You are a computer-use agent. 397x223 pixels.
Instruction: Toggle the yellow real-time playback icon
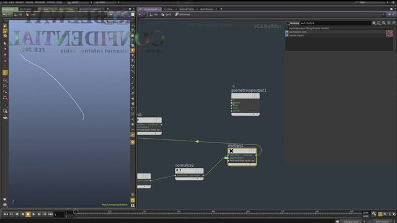(x=380, y=214)
